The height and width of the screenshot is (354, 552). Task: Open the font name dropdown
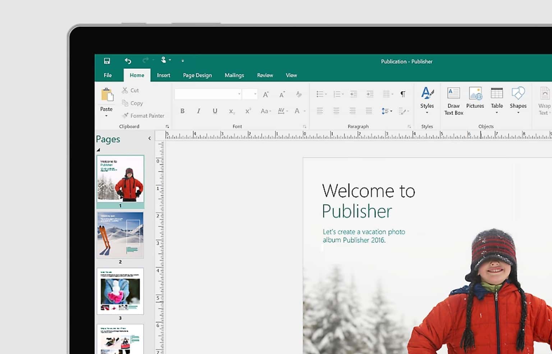point(239,94)
